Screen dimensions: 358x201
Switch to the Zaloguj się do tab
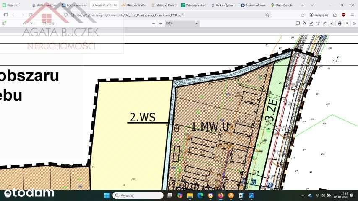[x=194, y=5]
